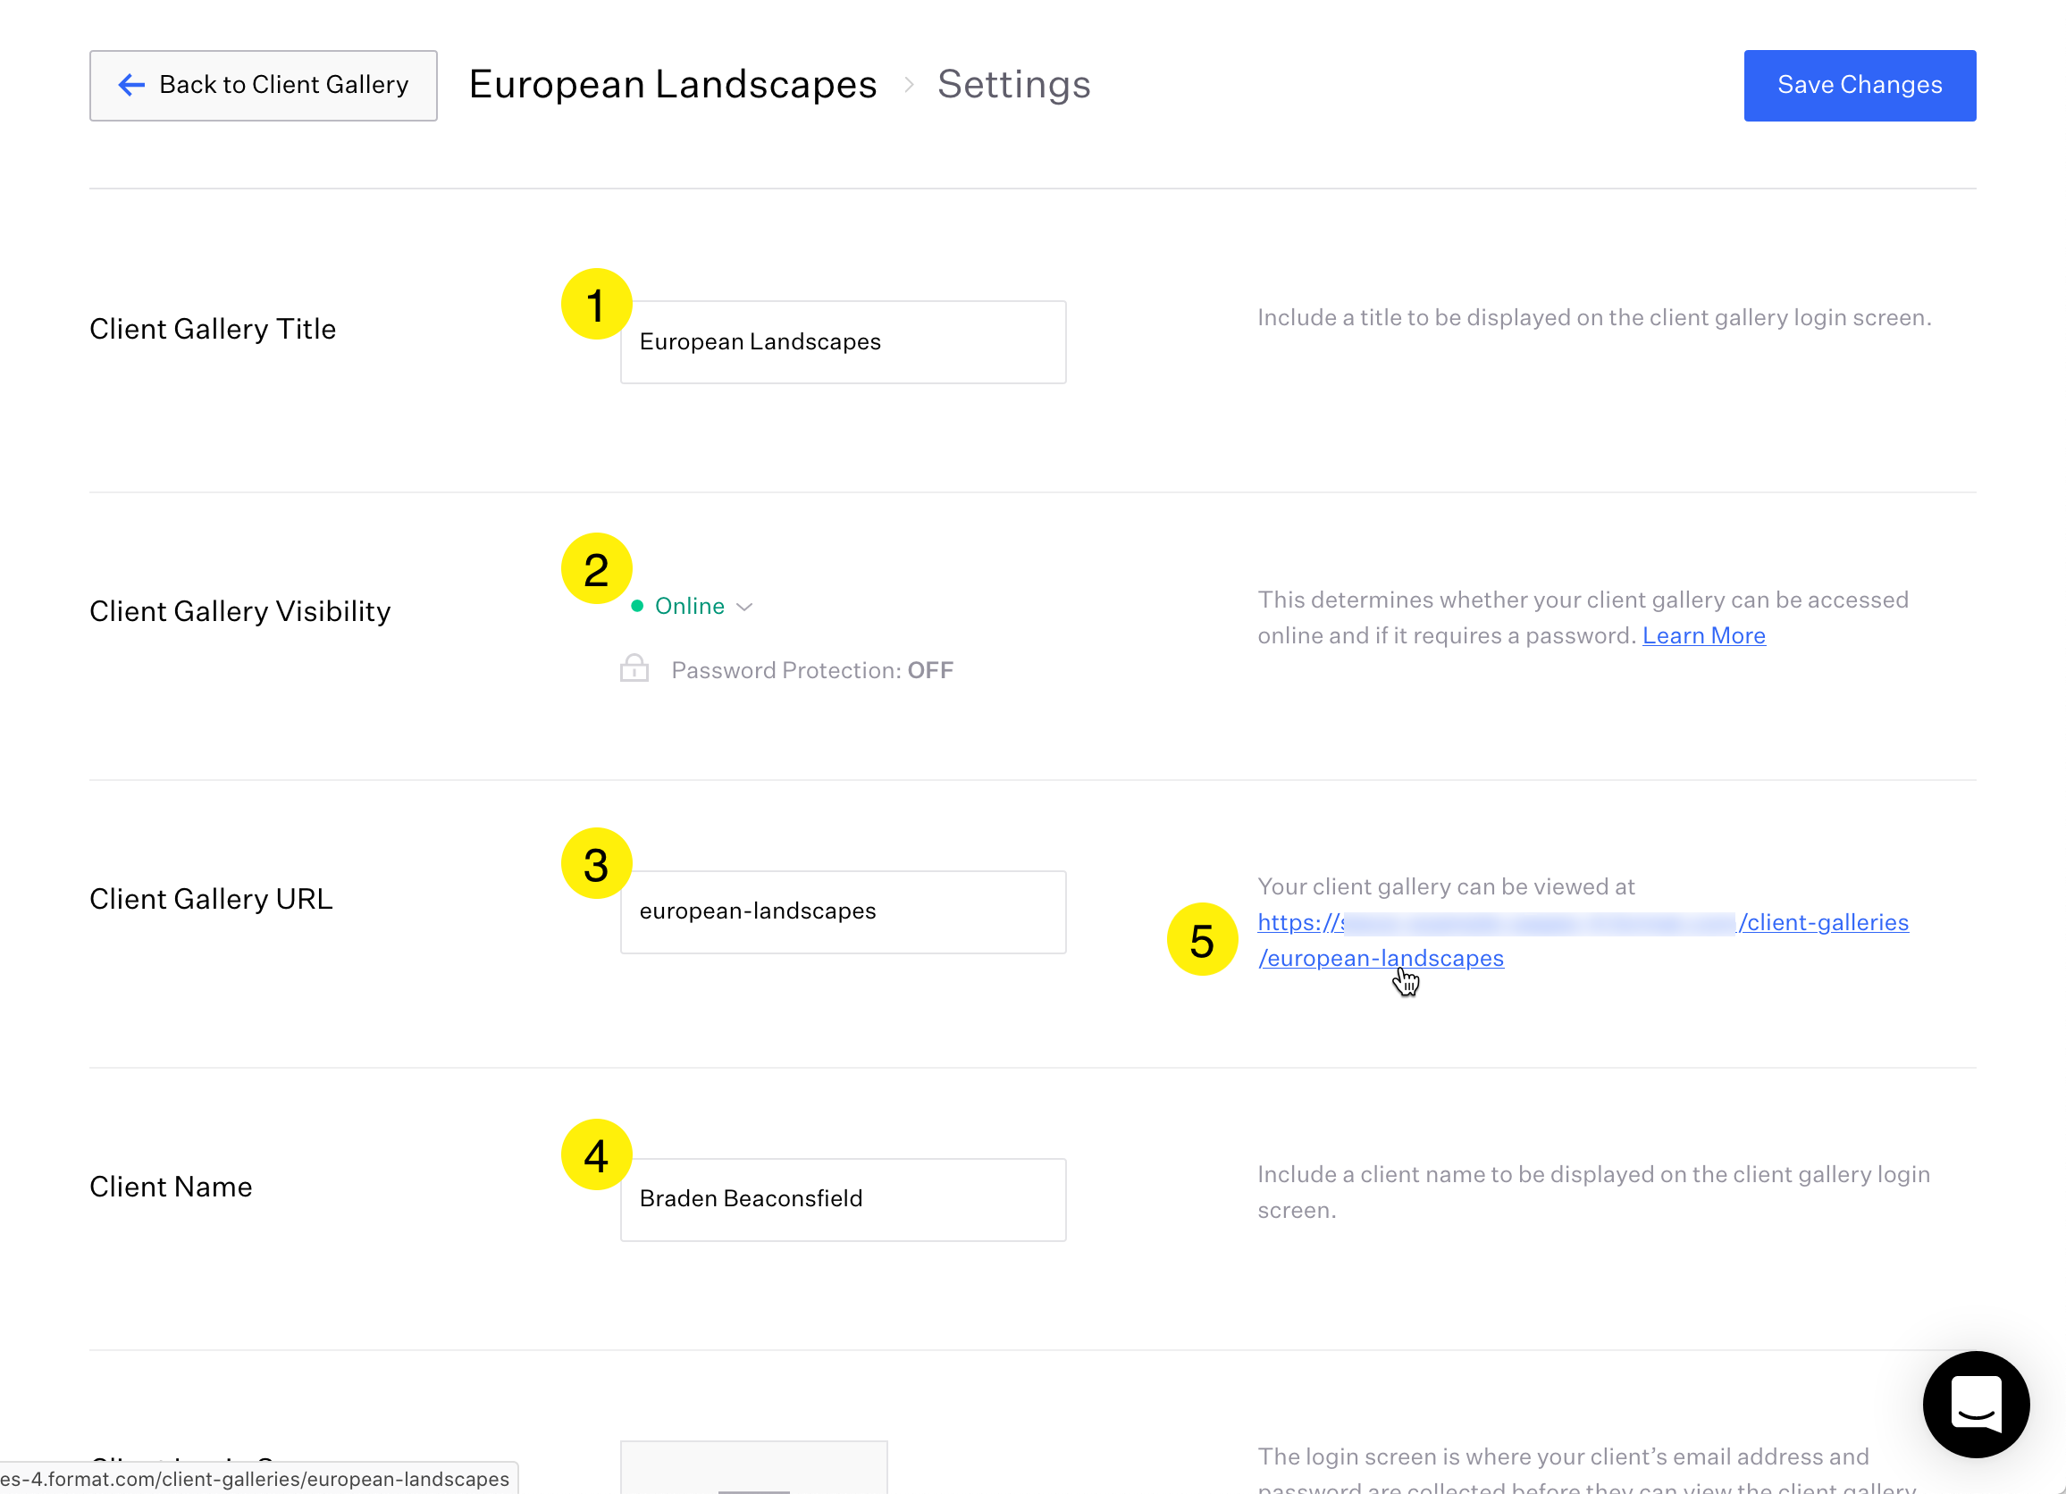Viewport: 2066px width, 1494px height.
Task: Focus the Client Gallery Title field
Action: 843,341
